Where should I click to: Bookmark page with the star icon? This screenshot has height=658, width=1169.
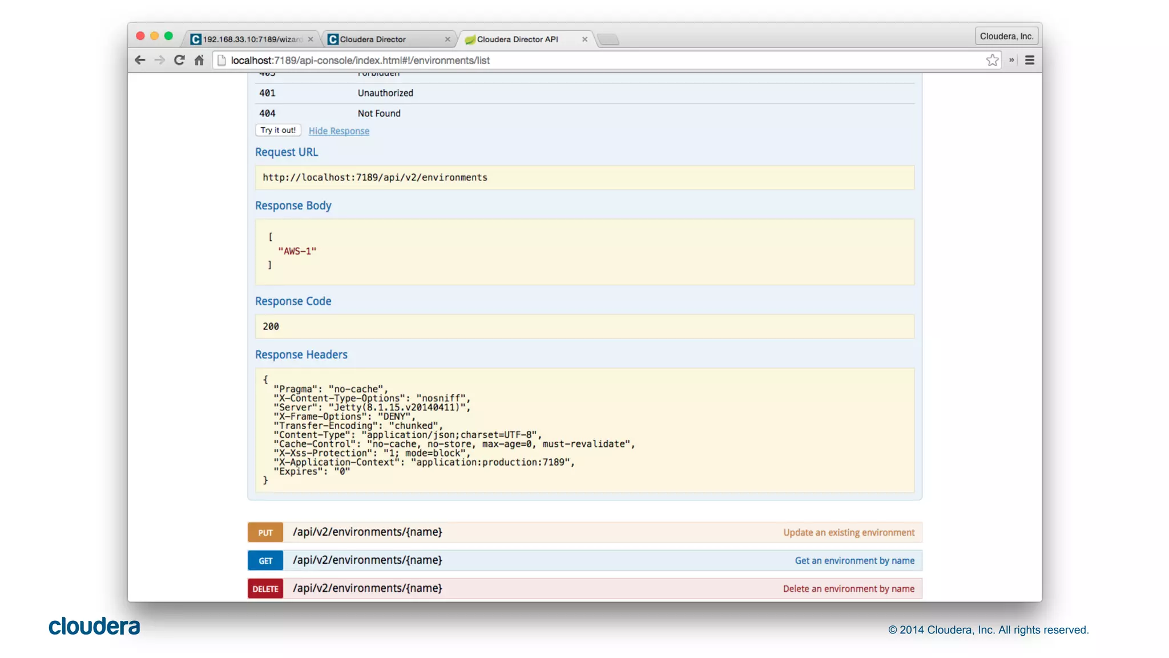993,60
